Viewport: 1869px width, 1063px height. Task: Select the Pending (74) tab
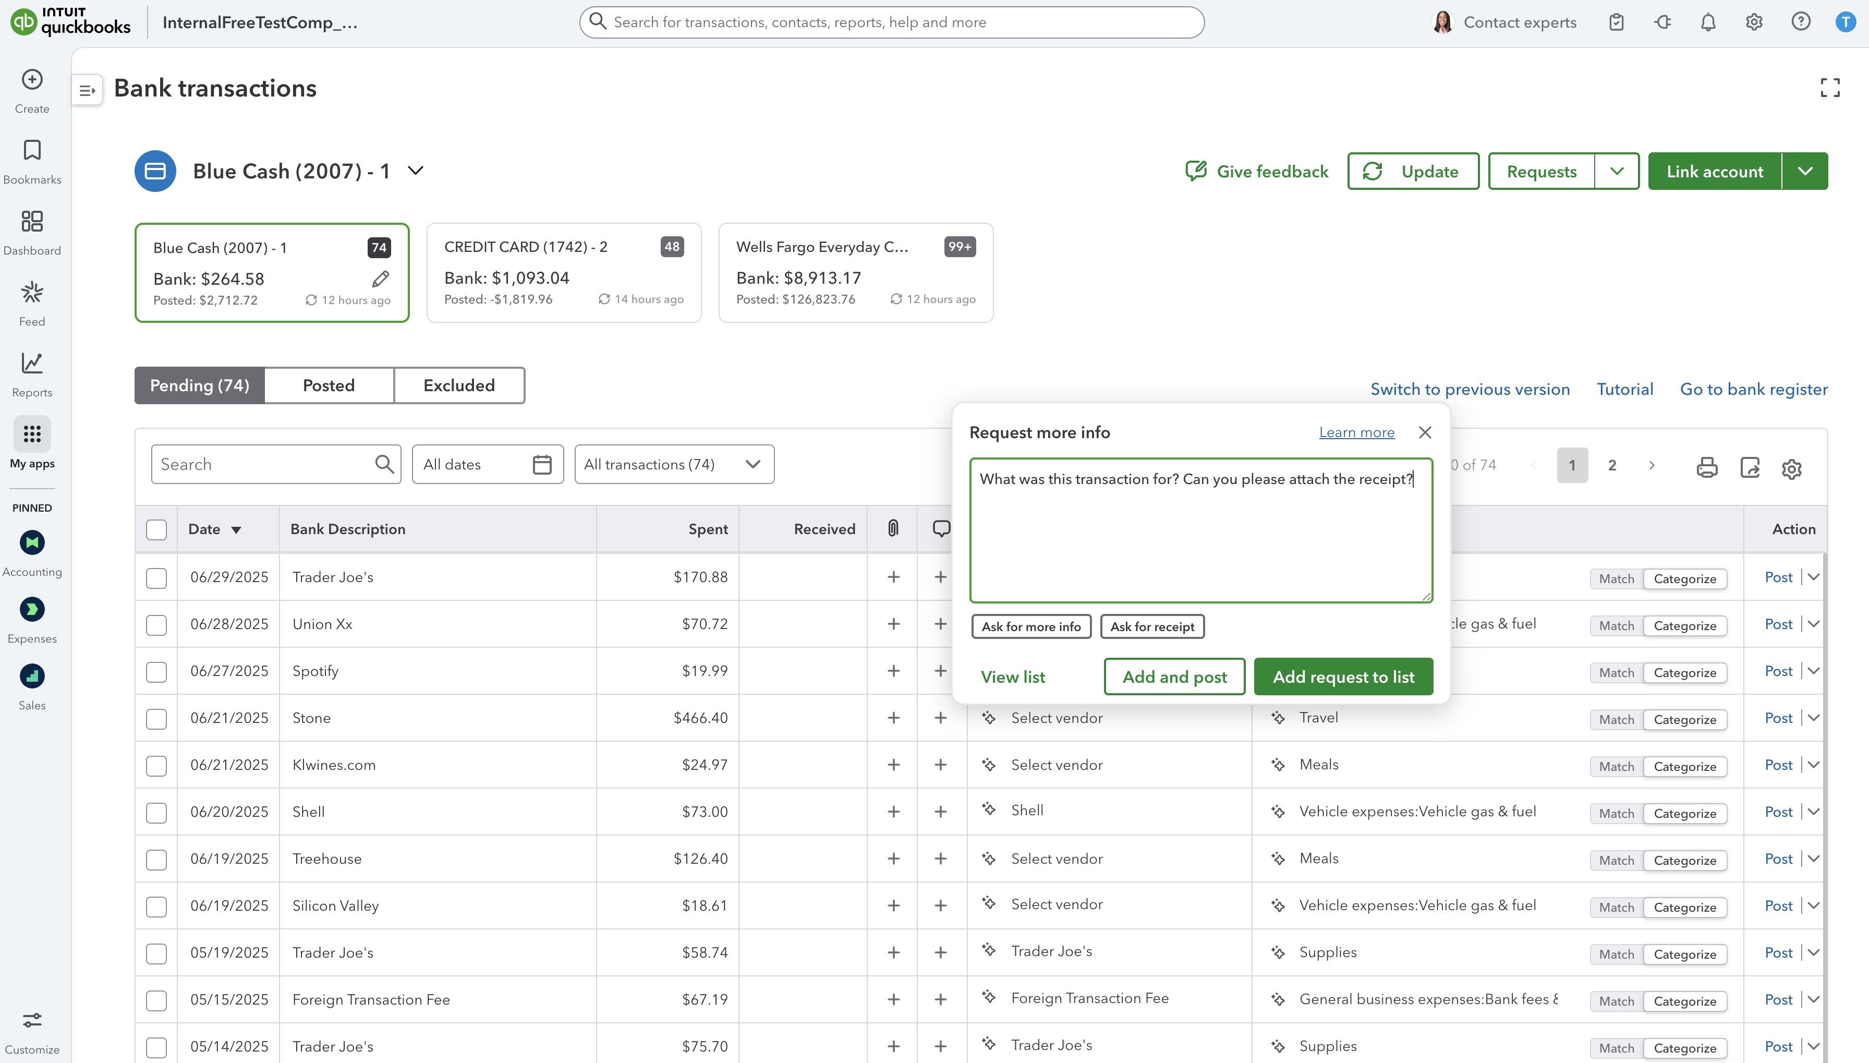pyautogui.click(x=199, y=385)
